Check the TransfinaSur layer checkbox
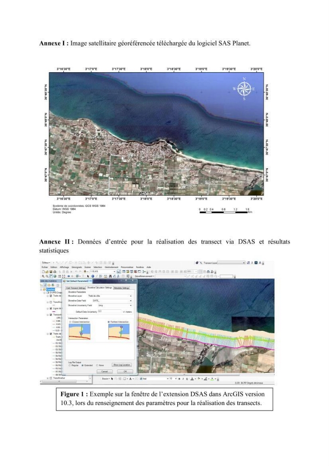Image resolution: width=329 pixels, height=466 pixels. 51,378
